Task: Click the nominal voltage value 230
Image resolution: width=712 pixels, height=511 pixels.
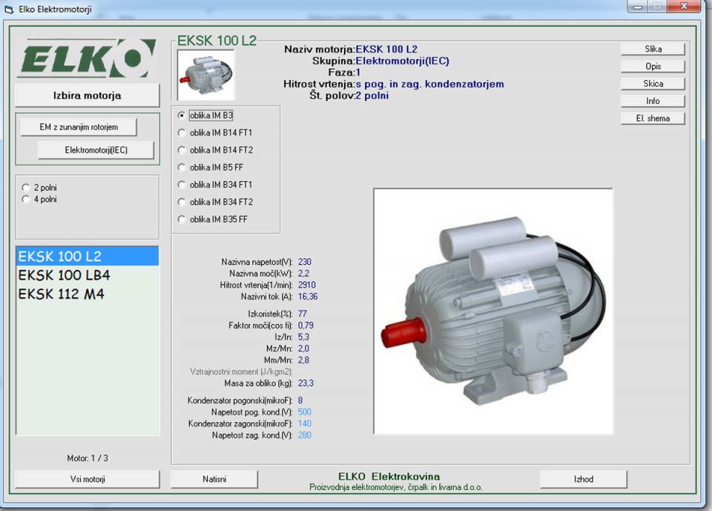Action: click(x=304, y=262)
